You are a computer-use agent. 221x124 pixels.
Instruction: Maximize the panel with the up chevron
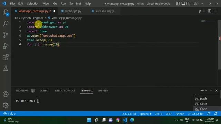pyautogui.click(x=211, y=91)
